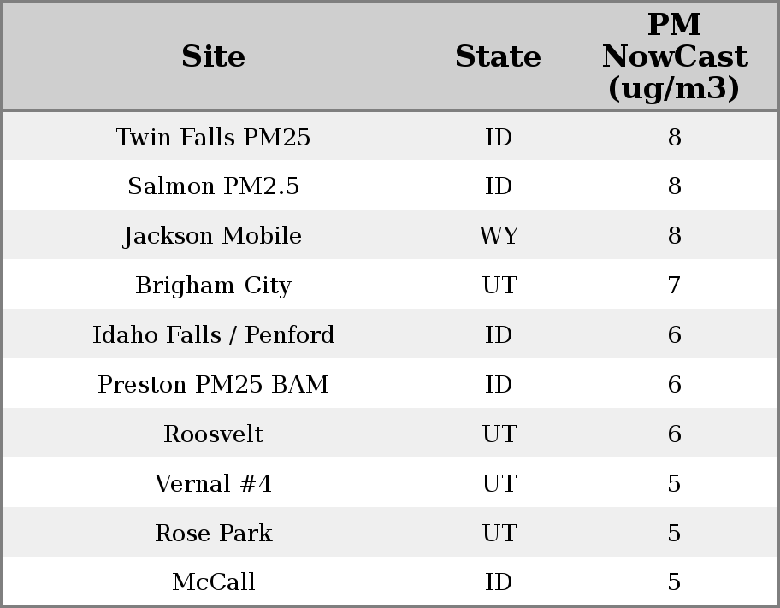Select the PM value in Salmon PM2.5 row

[x=674, y=186]
